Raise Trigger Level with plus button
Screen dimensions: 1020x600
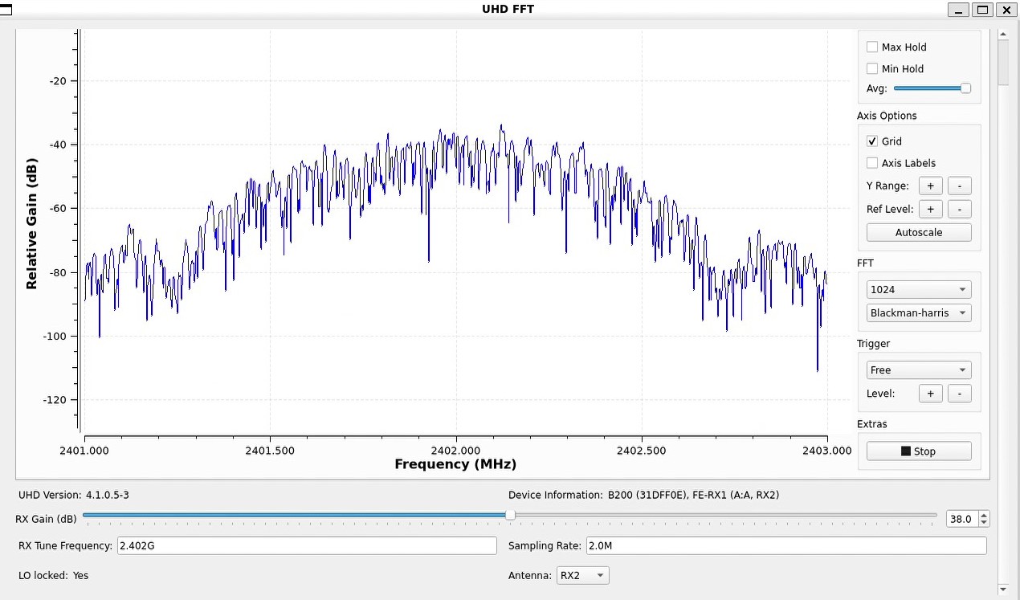click(930, 394)
